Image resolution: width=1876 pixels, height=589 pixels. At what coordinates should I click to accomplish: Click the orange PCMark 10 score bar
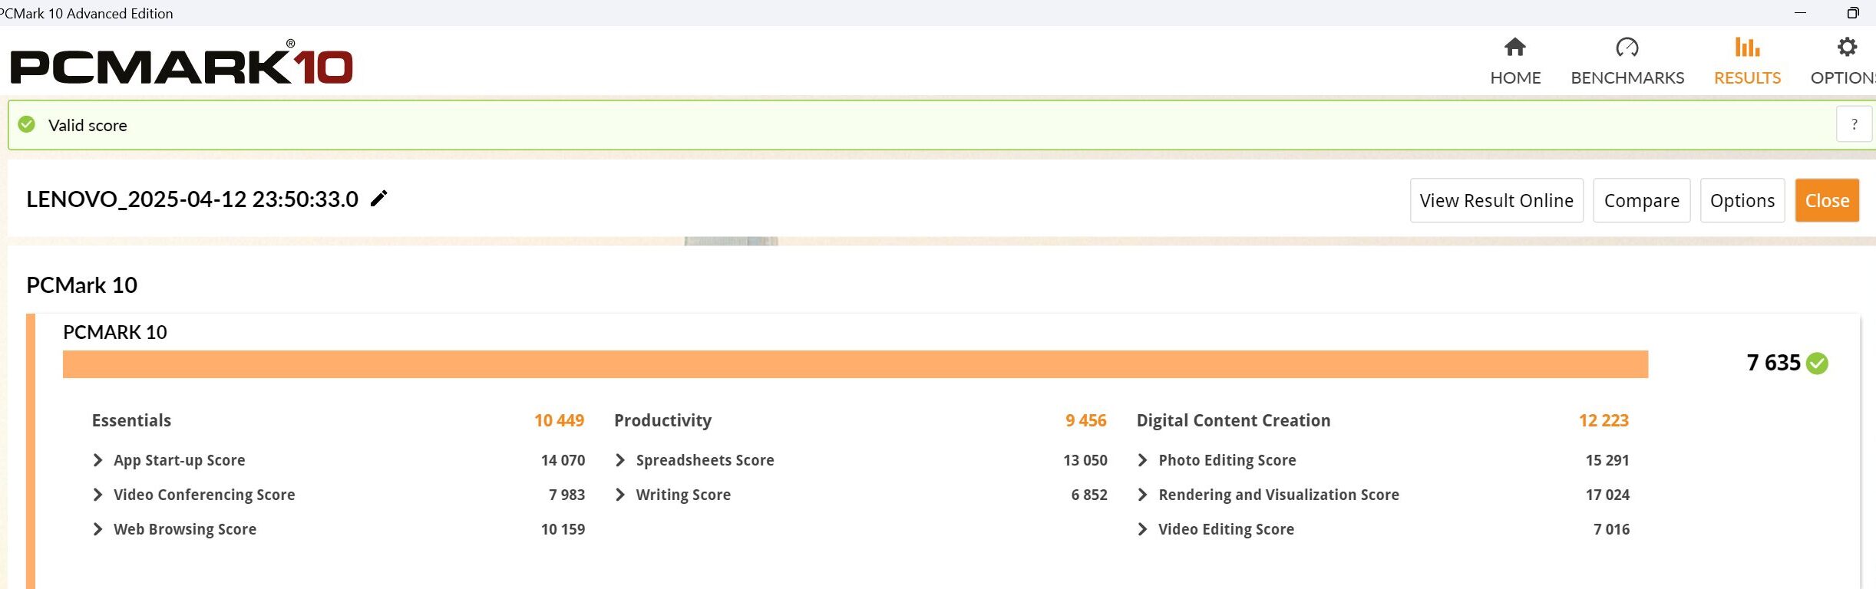click(x=855, y=364)
